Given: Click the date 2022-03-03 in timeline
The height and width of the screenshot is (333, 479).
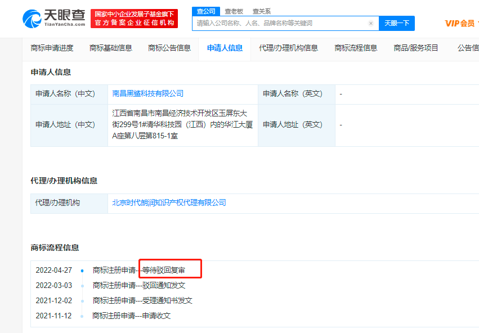Looking at the screenshot, I should [x=54, y=285].
